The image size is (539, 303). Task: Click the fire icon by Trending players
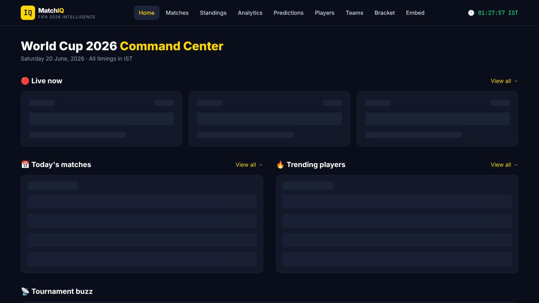(280, 165)
